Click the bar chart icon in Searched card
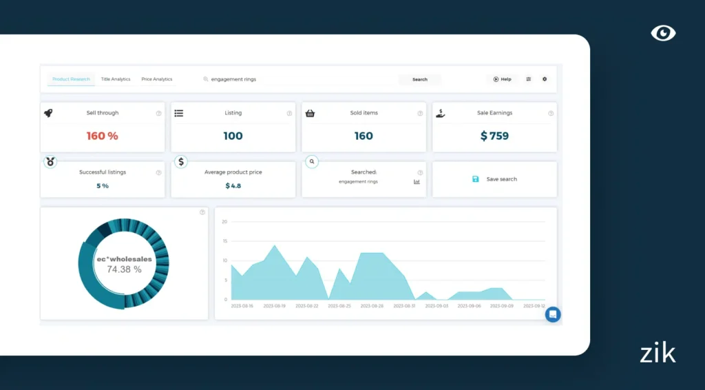 tap(417, 182)
